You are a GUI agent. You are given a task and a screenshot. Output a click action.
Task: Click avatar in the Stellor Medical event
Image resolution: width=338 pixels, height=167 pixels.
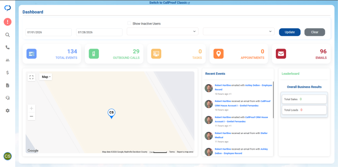pos(208,136)
